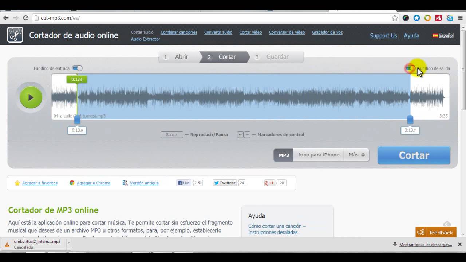Click the VLC cone download file icon
This screenshot has height=262, width=466.
point(7,244)
